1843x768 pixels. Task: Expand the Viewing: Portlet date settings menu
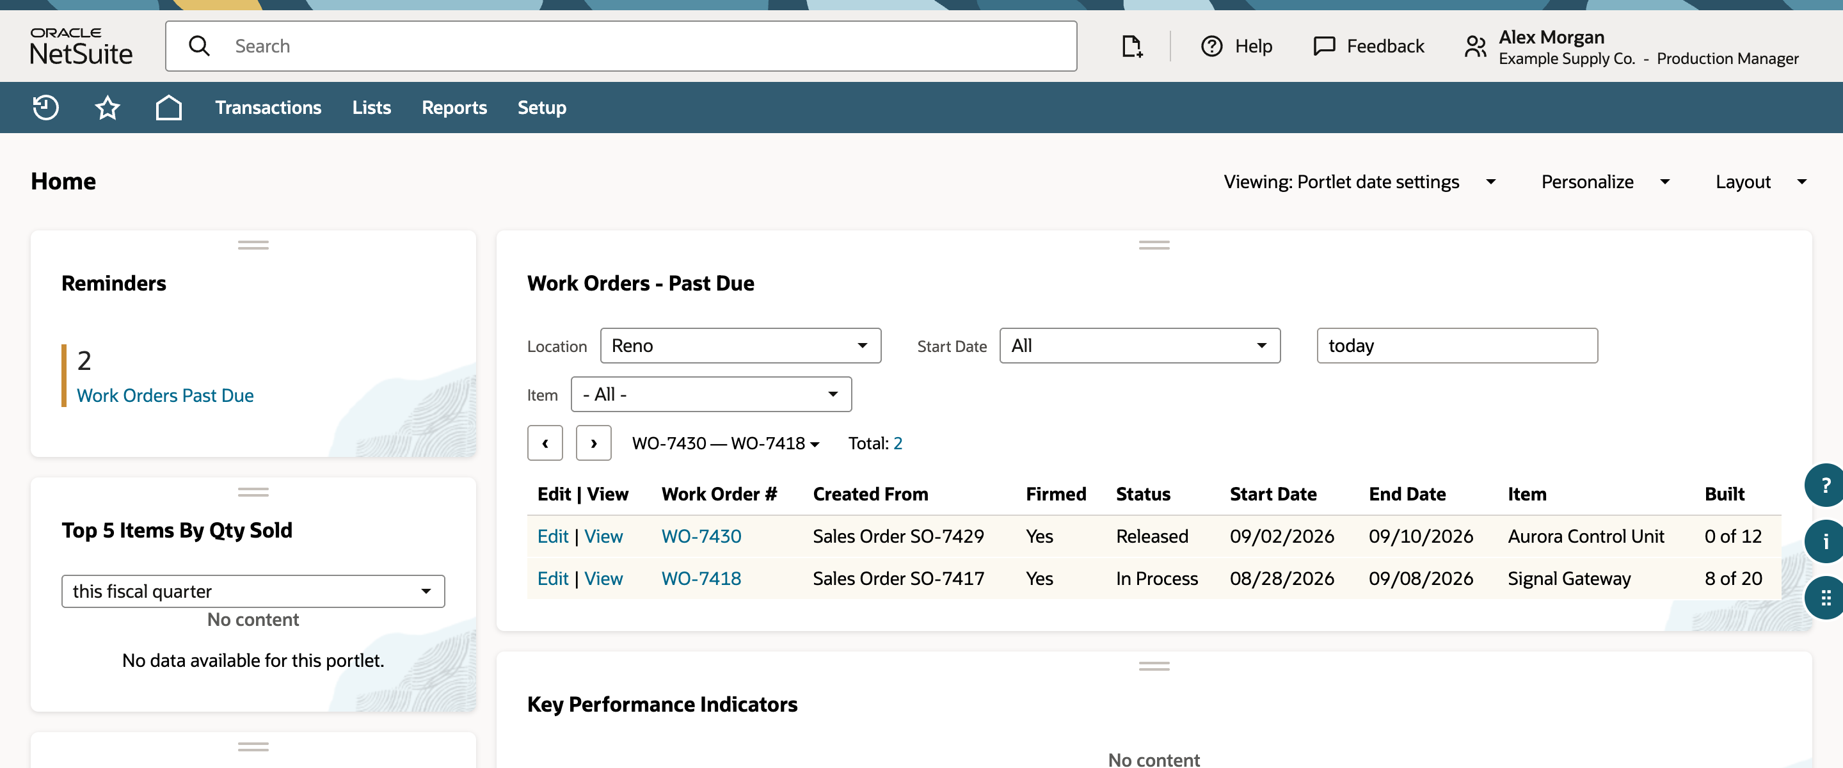pos(1359,182)
